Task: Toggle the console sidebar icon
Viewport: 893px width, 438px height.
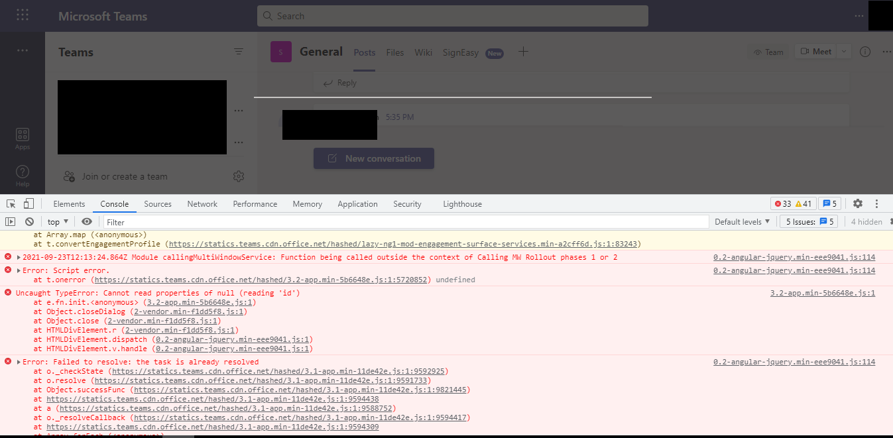Action: click(x=11, y=222)
